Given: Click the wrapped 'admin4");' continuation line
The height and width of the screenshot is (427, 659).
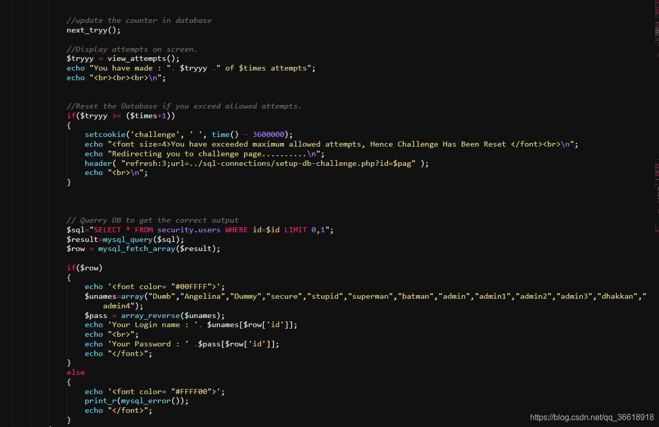Looking at the screenshot, I should coord(123,306).
